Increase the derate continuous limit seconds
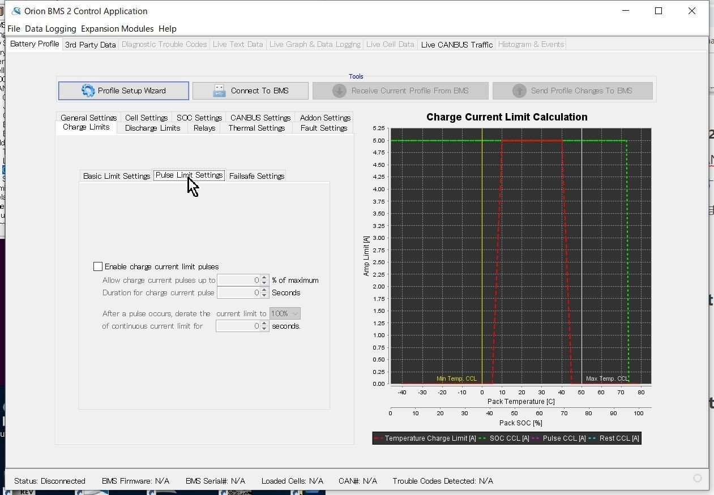The height and width of the screenshot is (495, 714). click(264, 324)
